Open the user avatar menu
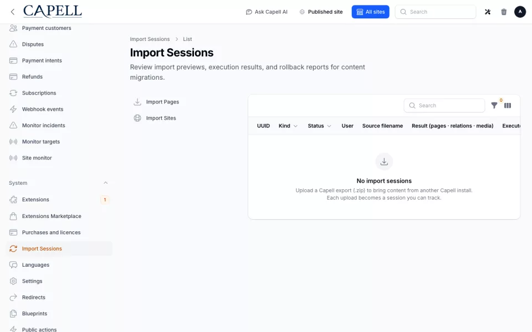The image size is (532, 332). coord(520,12)
